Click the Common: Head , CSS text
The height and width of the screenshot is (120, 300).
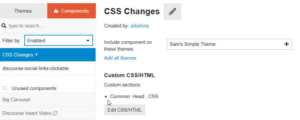(134, 96)
